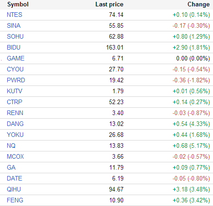The height and width of the screenshot is (206, 213).
Task: Open the SINA stock symbol link
Action: pyautogui.click(x=14, y=25)
